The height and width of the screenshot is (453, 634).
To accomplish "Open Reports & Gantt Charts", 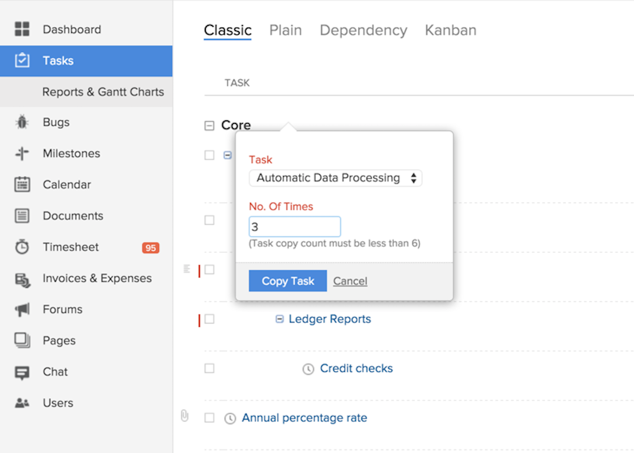I will pos(103,92).
